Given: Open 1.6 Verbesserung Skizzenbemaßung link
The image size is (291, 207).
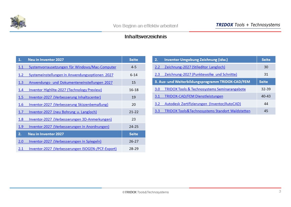Looking at the screenshot, I should click(x=63, y=105).
